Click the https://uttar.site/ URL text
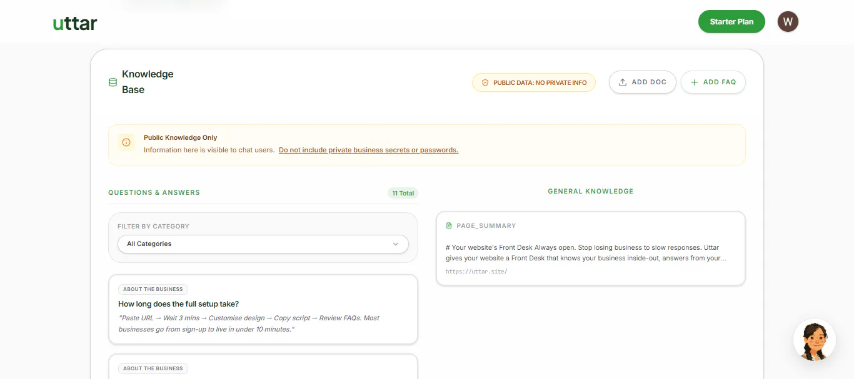The height and width of the screenshot is (379, 854). [x=476, y=272]
